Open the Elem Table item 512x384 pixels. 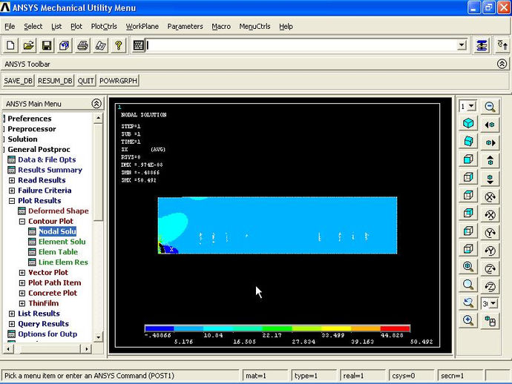click(58, 252)
